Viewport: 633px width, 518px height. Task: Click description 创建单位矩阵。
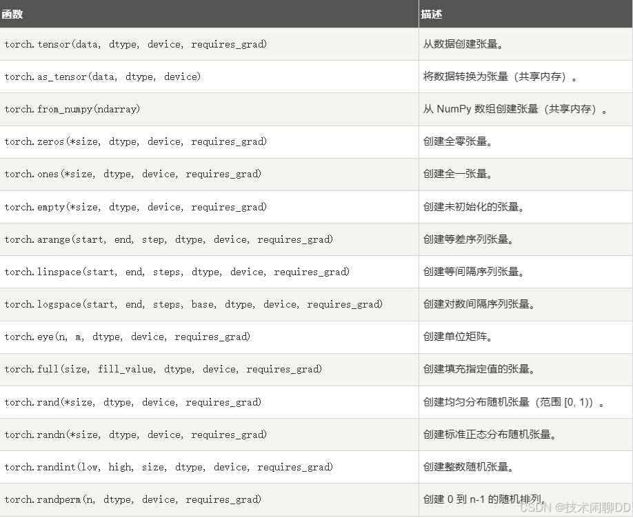click(458, 337)
